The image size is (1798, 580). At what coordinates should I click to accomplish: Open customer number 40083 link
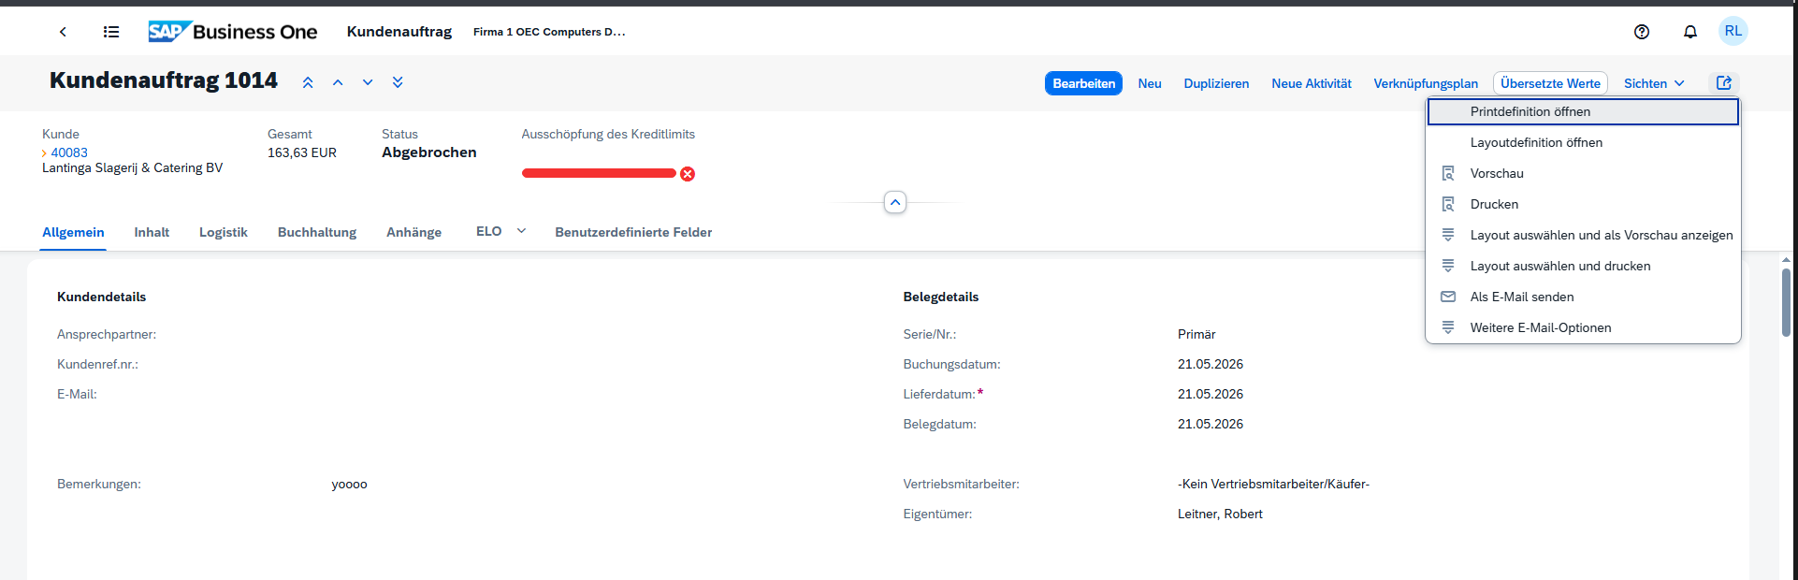[x=69, y=152]
